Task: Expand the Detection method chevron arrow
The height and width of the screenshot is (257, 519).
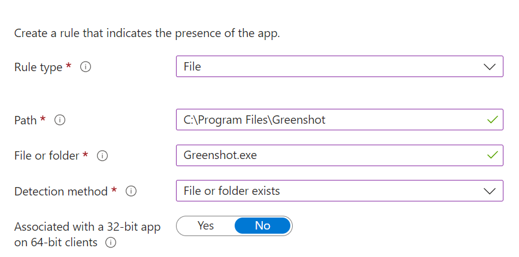Action: pos(489,191)
